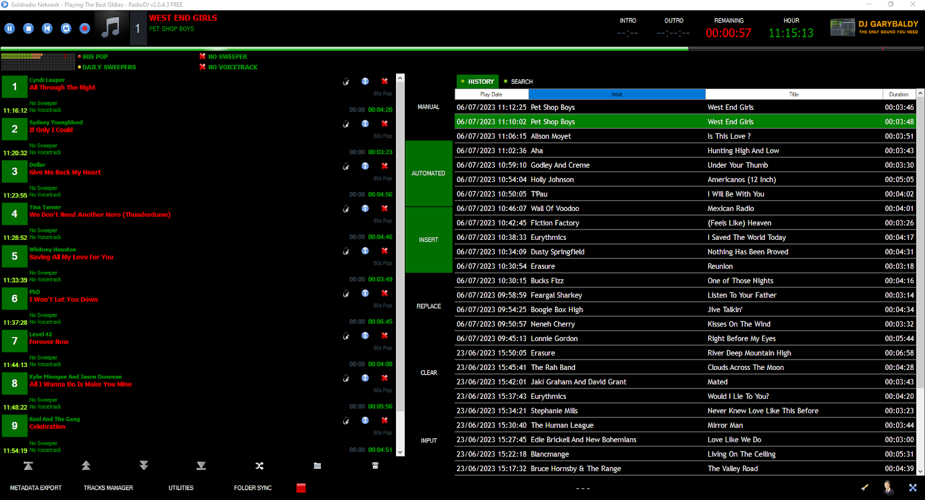This screenshot has height=500, width=925.
Task: Click the red status indicator square
Action: coord(301,488)
